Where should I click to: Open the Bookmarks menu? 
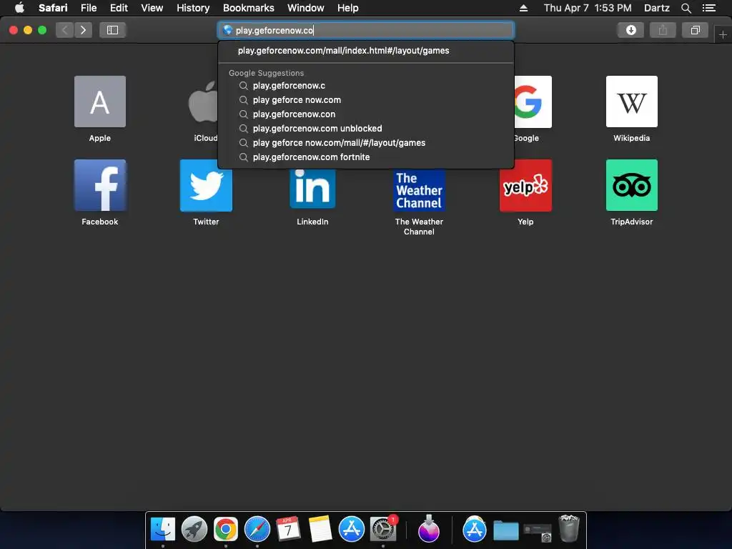[x=249, y=8]
